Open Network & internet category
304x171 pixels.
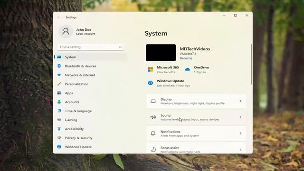pyautogui.click(x=80, y=75)
